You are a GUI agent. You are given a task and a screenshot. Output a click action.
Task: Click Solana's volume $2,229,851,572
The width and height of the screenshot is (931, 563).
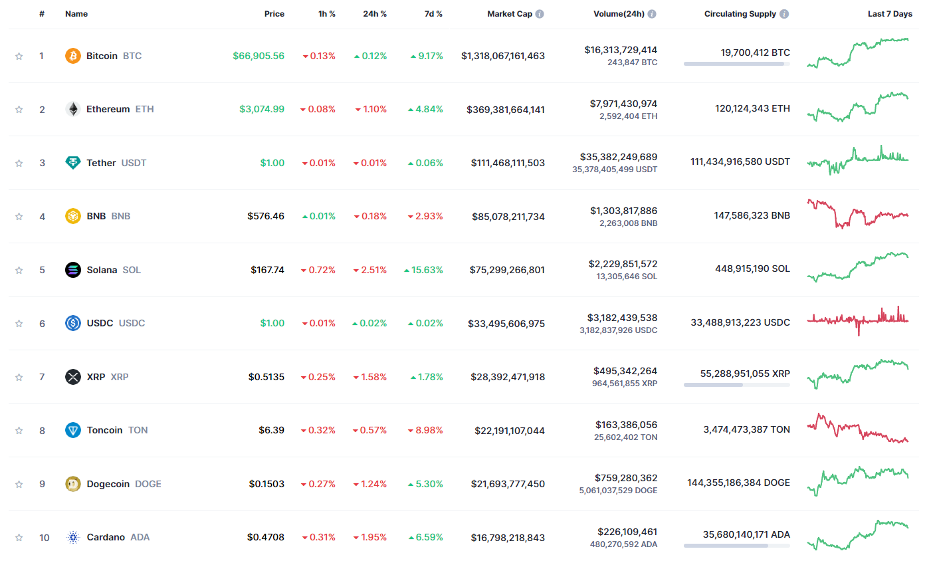pyautogui.click(x=623, y=264)
